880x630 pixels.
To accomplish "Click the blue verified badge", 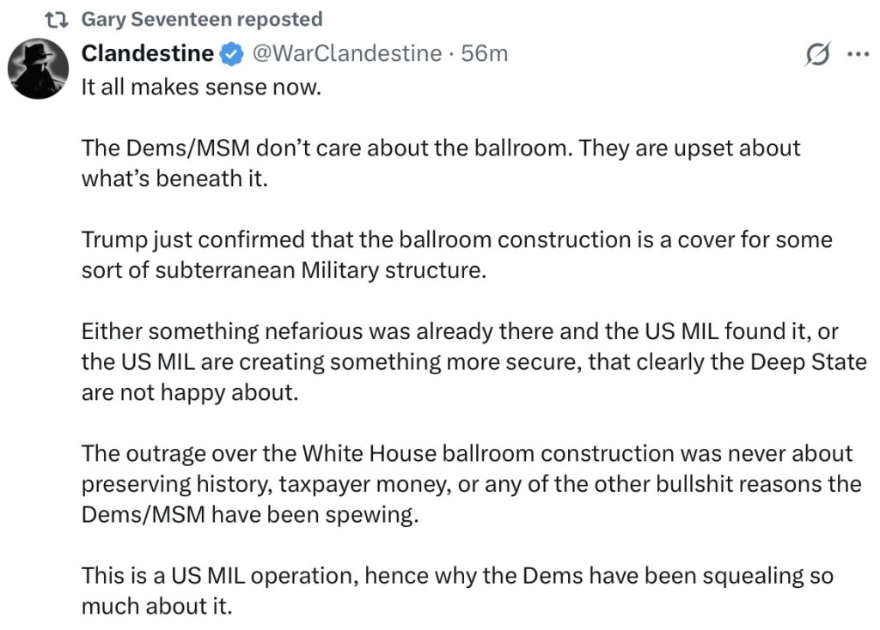I will pos(230,54).
